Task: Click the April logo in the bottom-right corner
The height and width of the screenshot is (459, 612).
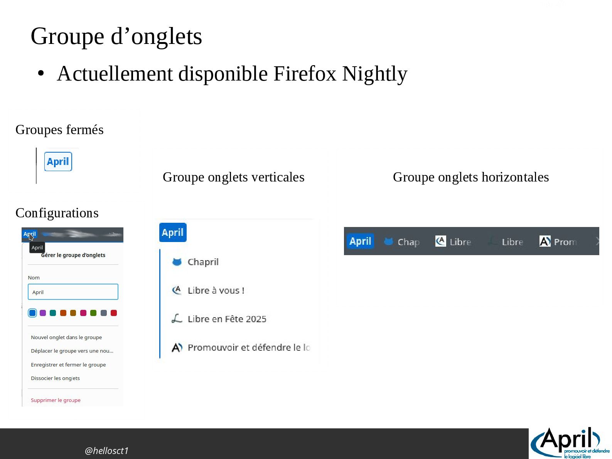Action: click(x=569, y=443)
